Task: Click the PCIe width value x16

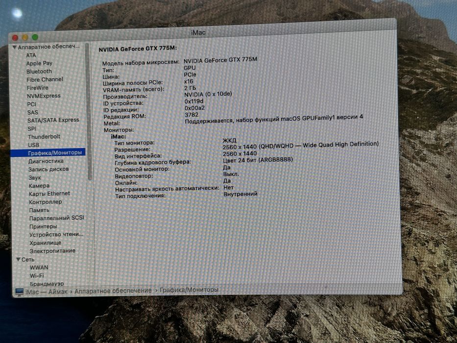Action: 189,81
